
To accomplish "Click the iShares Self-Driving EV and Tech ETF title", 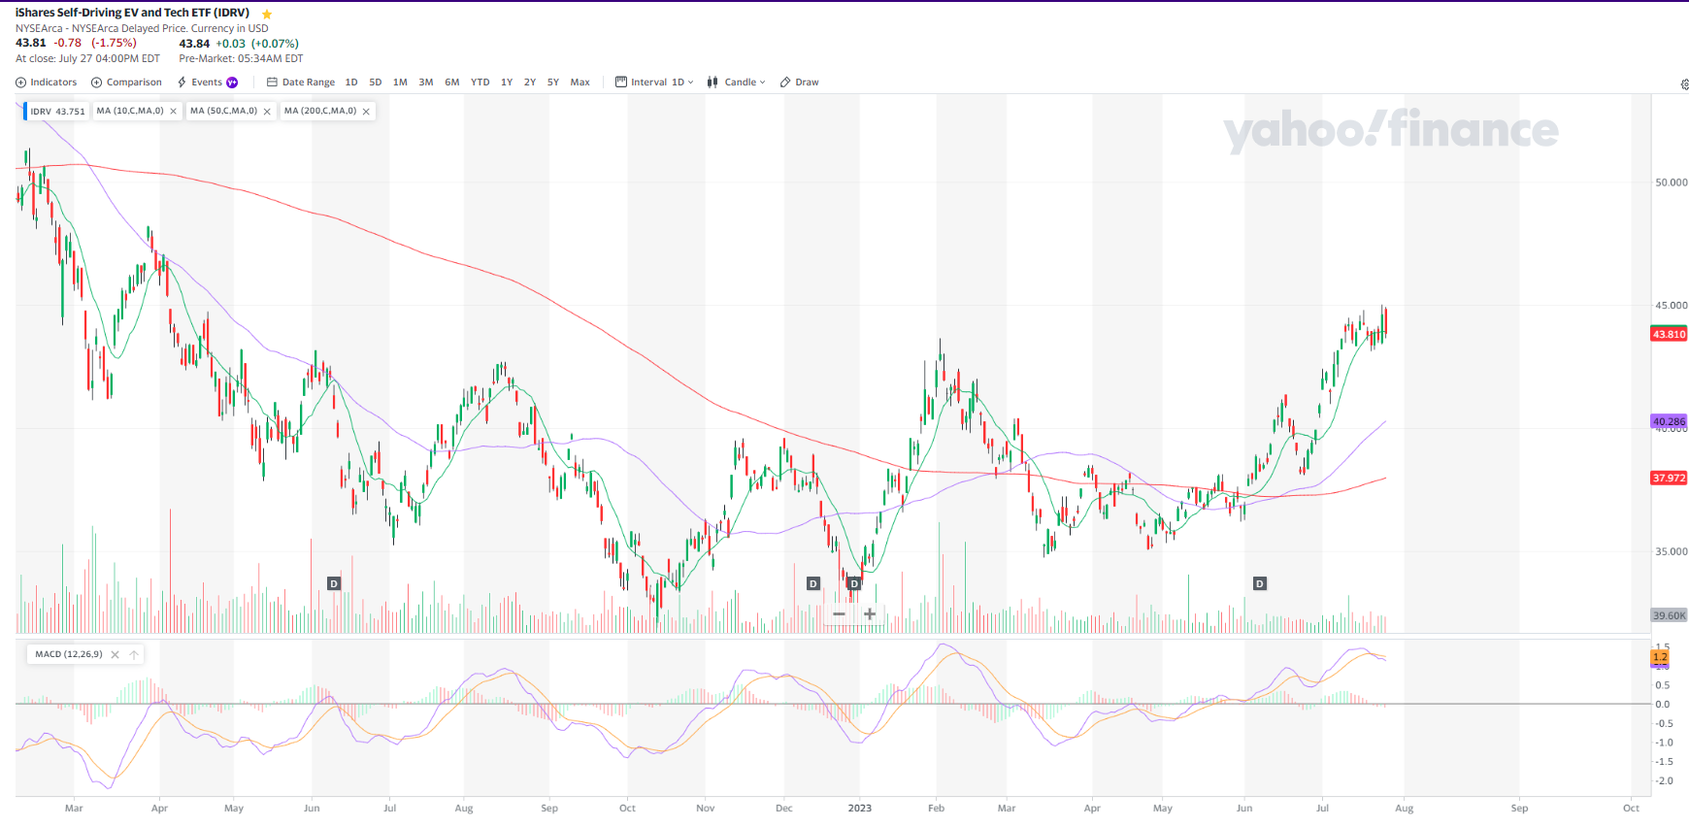I will tap(132, 13).
